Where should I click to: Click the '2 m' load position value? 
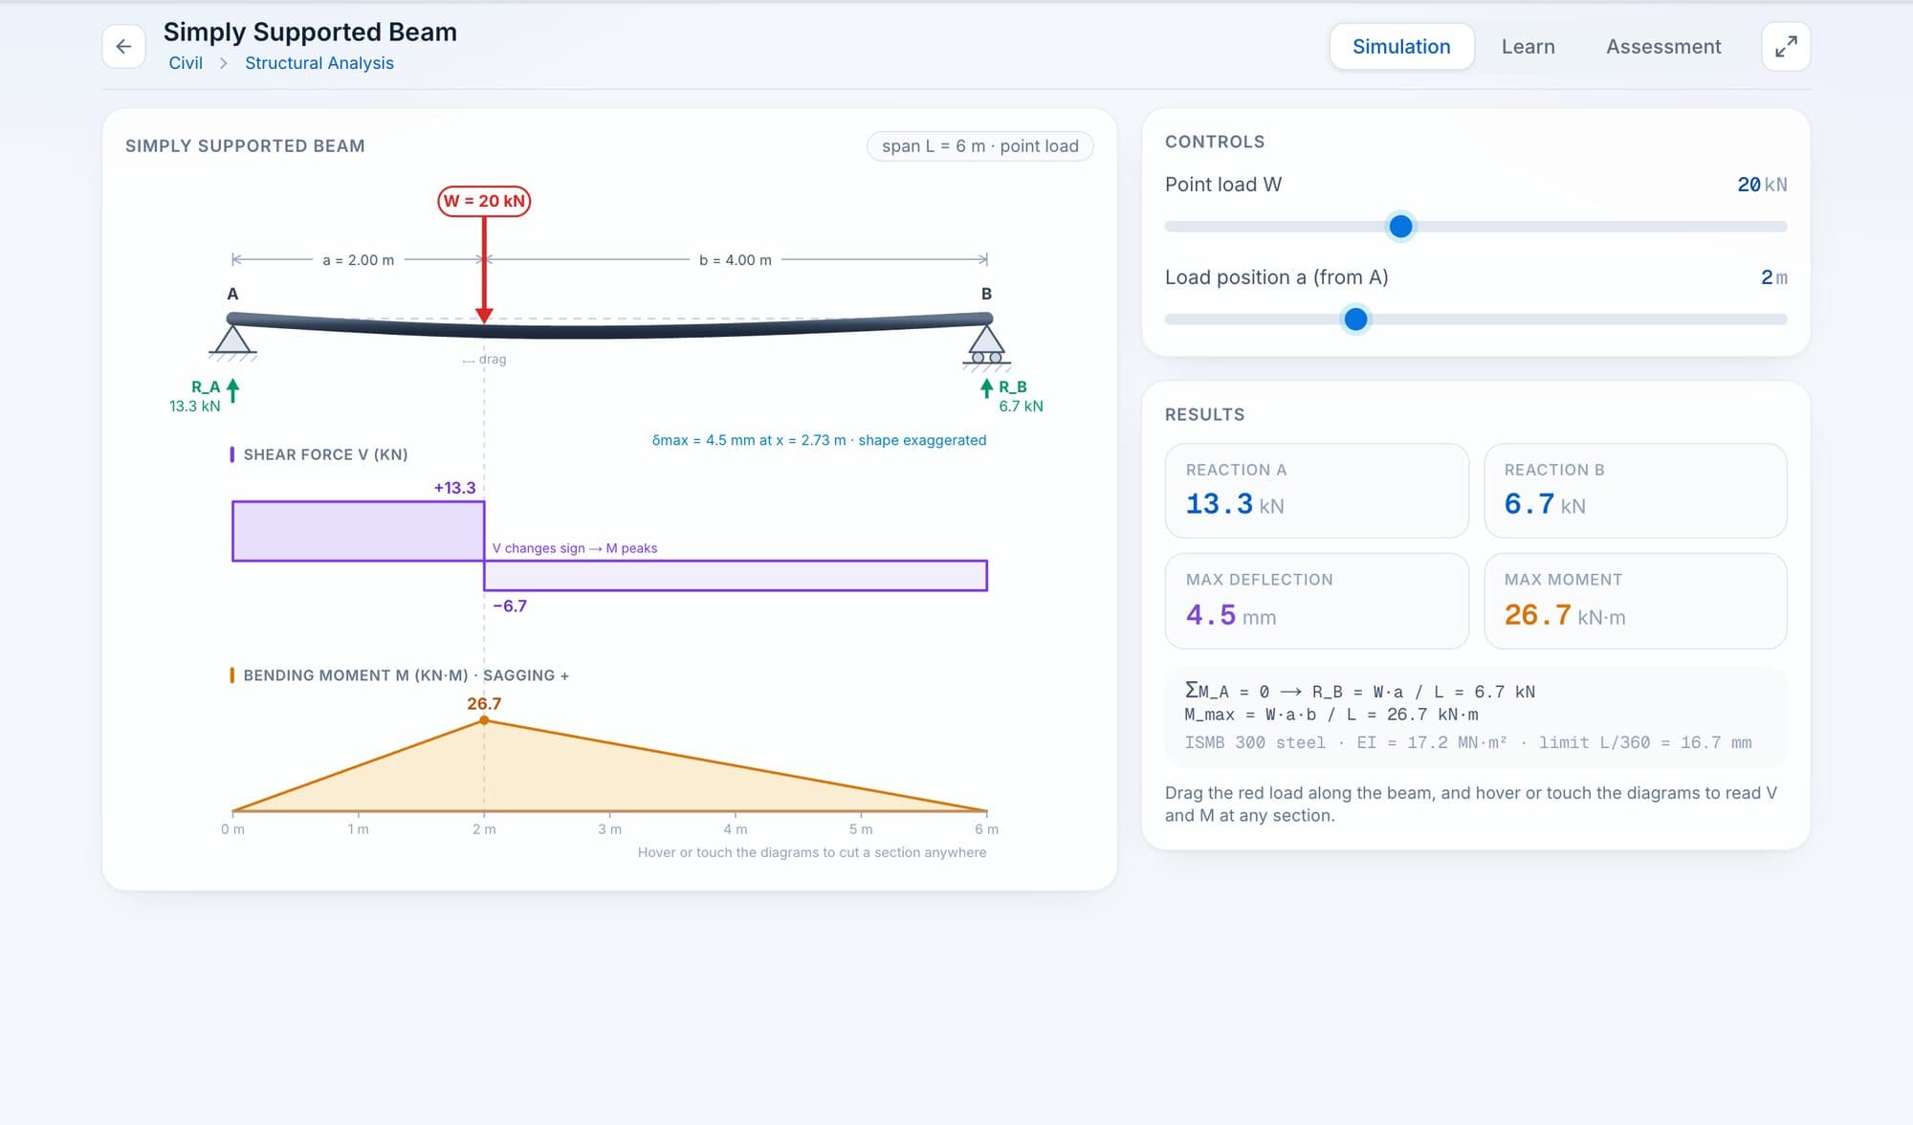coord(1774,277)
